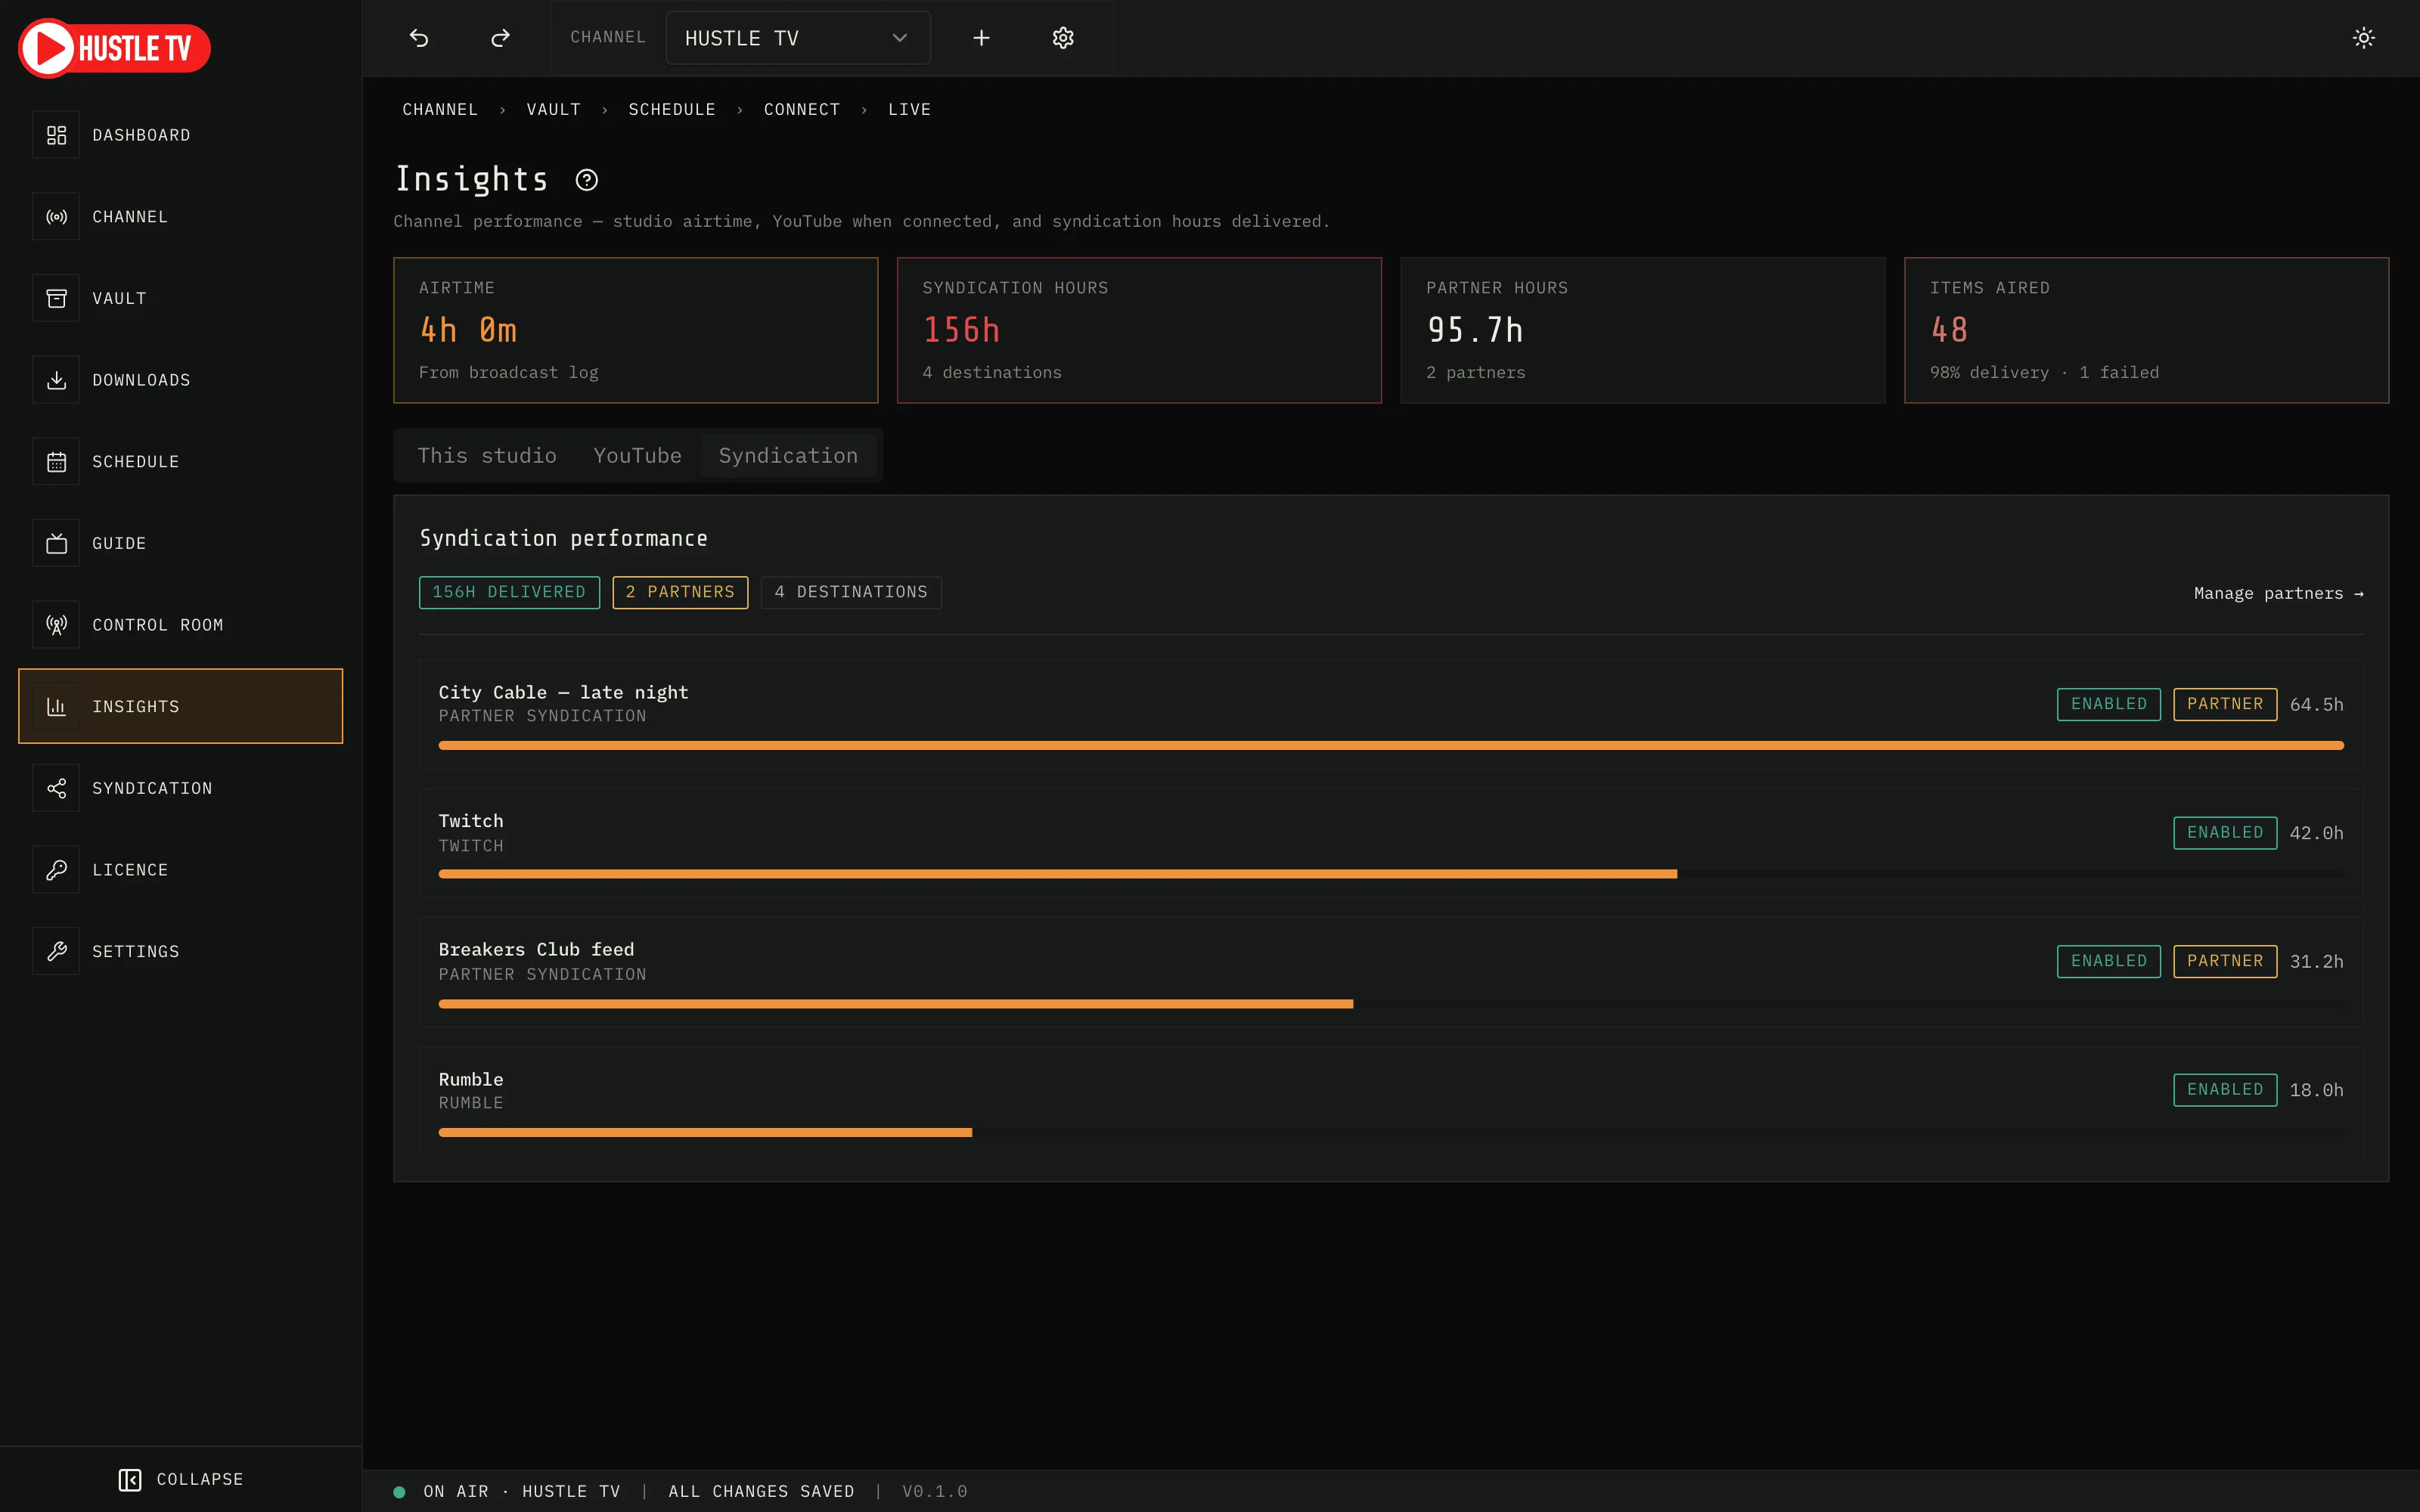Click the COLLAPSE sidebar label
The image size is (2420, 1512).
click(x=200, y=1479)
